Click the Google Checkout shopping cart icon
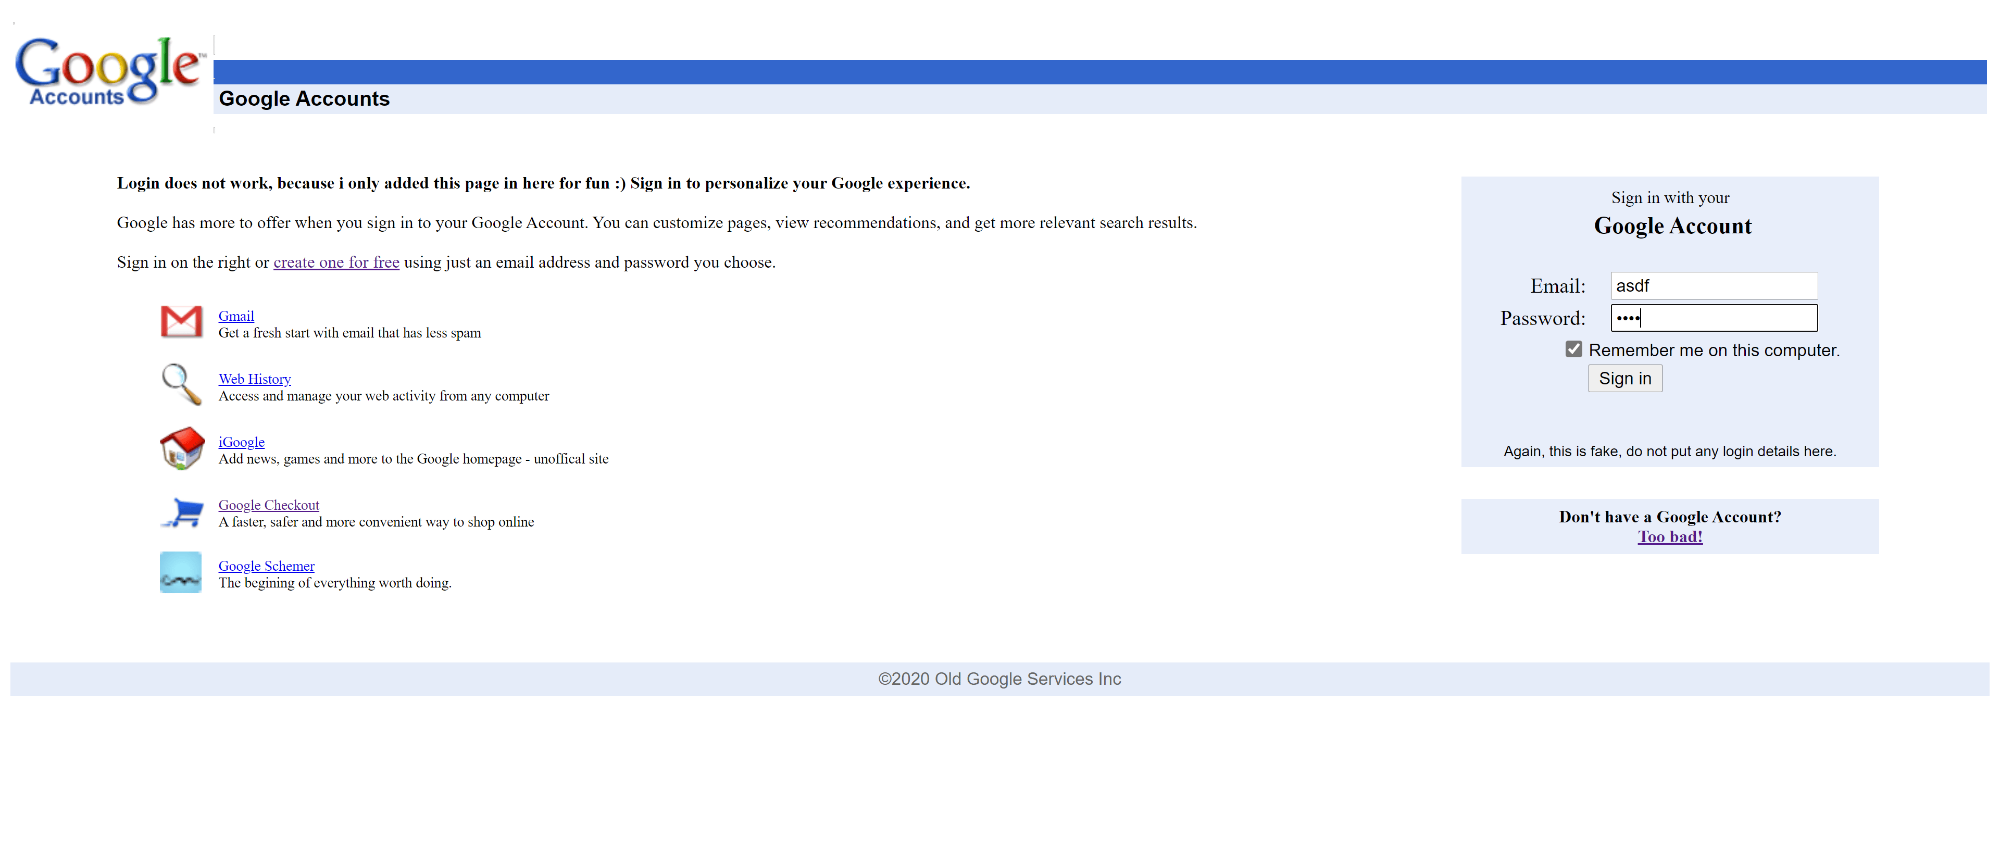This screenshot has height=864, width=2000. point(182,512)
